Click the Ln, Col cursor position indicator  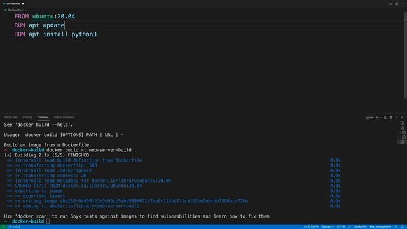311,226
